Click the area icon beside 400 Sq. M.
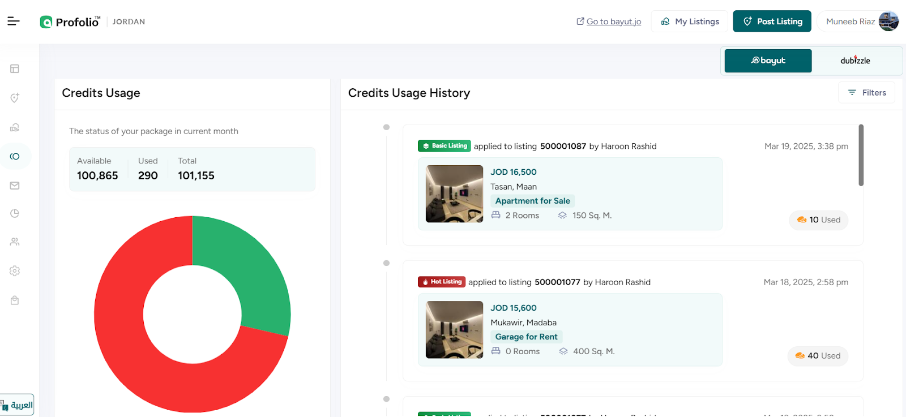 pos(563,351)
